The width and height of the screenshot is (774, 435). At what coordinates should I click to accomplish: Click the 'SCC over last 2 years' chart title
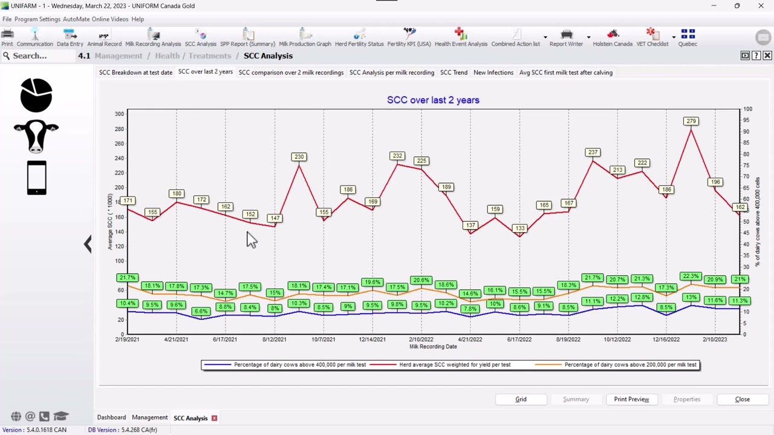[433, 100]
